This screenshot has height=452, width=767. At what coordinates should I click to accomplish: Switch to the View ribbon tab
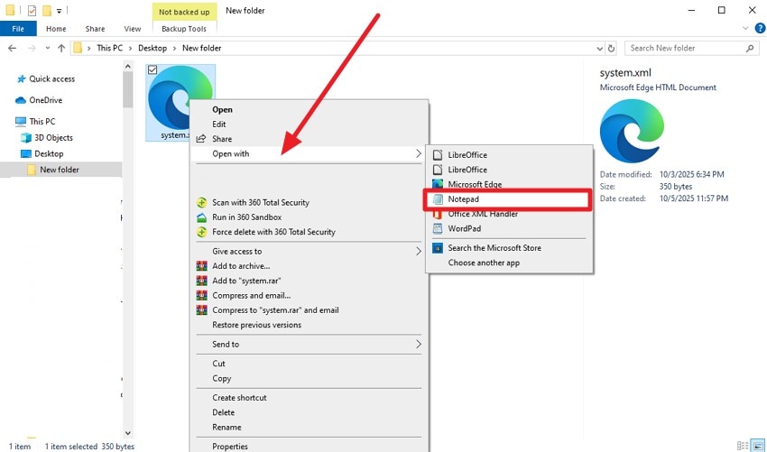pyautogui.click(x=133, y=29)
